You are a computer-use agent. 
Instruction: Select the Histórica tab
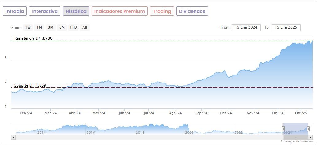(x=76, y=11)
